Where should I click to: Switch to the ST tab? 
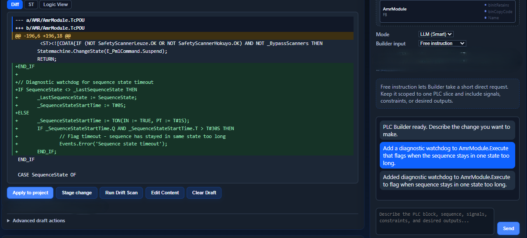point(31,5)
